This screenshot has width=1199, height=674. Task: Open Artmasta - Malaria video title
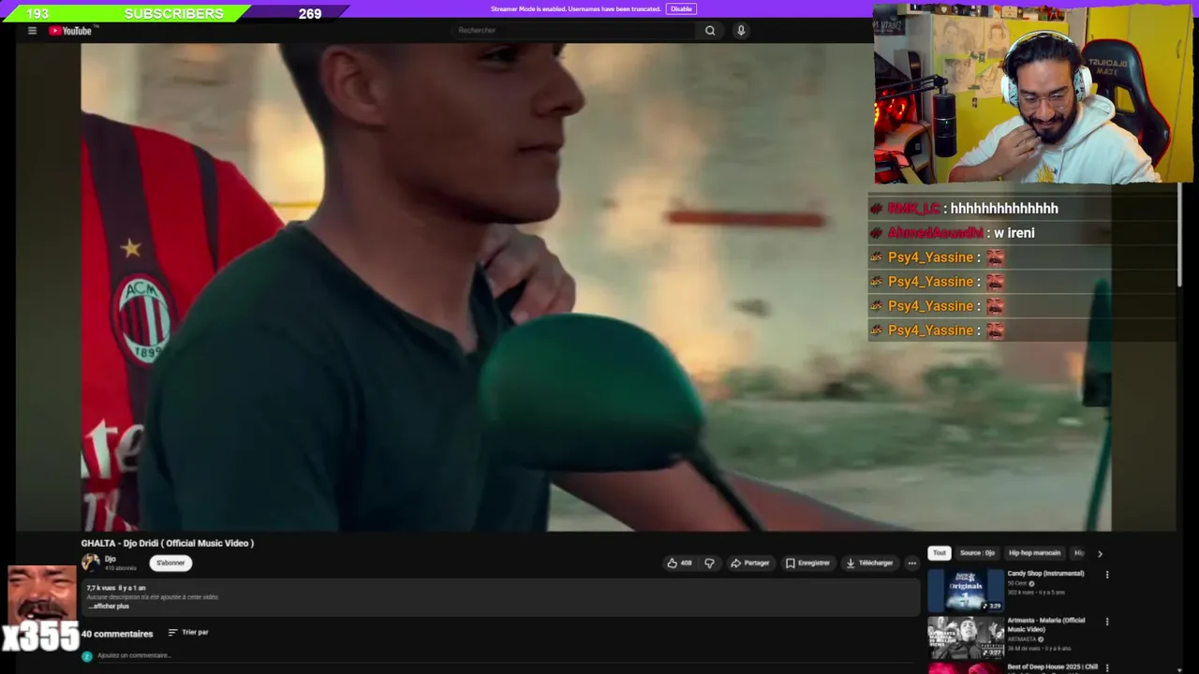point(1046,625)
